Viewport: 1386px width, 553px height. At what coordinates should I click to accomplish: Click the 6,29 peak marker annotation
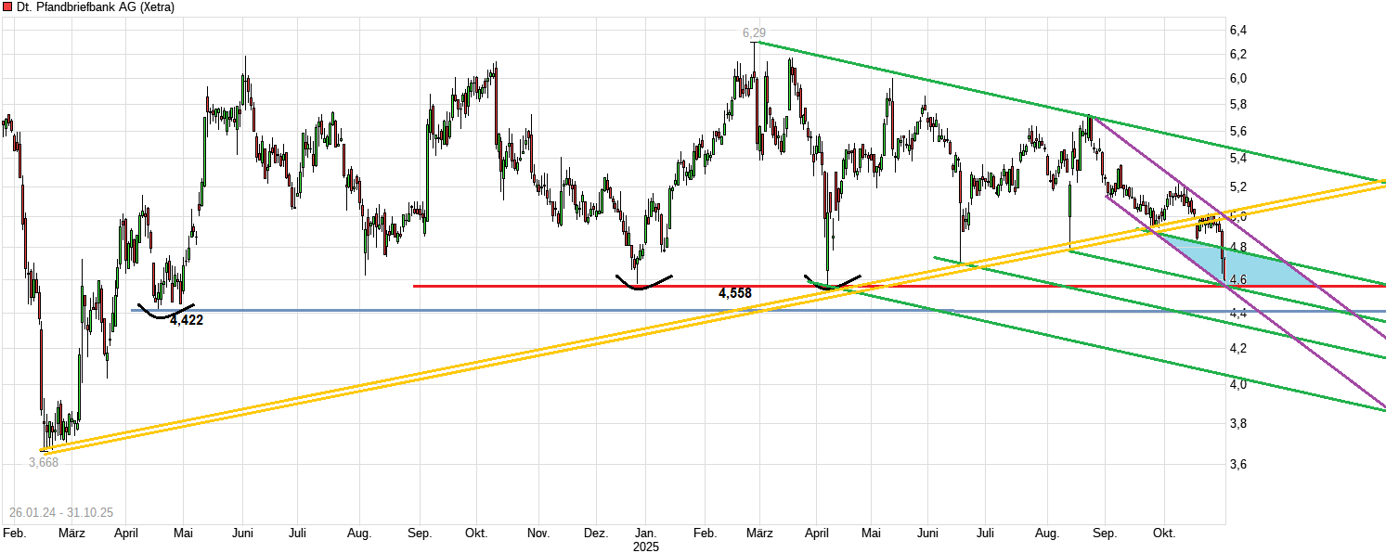click(755, 32)
